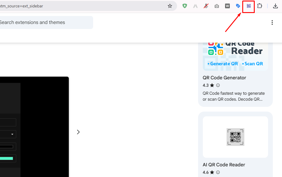The height and width of the screenshot is (177, 282).
Task: Open the QR Code Generator extension title
Action: point(224,78)
